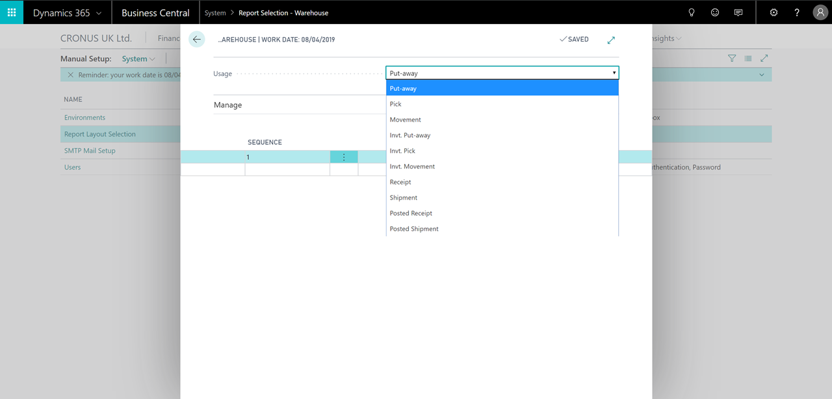Click the work date caption text
This screenshot has height=399, width=832.
[276, 40]
